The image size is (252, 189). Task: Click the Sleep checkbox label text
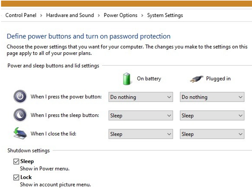[x=27, y=162]
